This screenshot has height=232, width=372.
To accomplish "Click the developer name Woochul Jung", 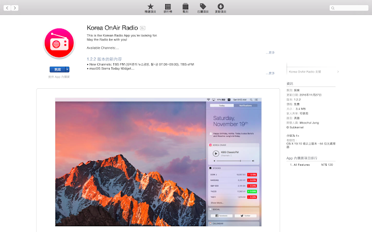I will tap(309, 123).
